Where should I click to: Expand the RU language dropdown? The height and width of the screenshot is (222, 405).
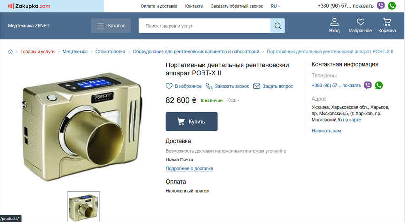[x=275, y=6]
